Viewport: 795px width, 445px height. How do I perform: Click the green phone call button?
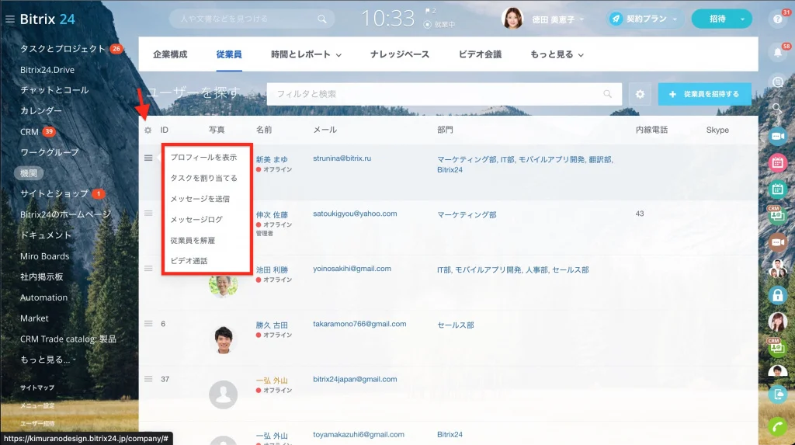pyautogui.click(x=778, y=427)
